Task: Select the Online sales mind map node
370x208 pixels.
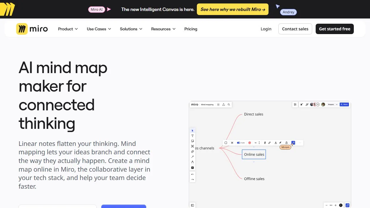Action: coord(254,154)
